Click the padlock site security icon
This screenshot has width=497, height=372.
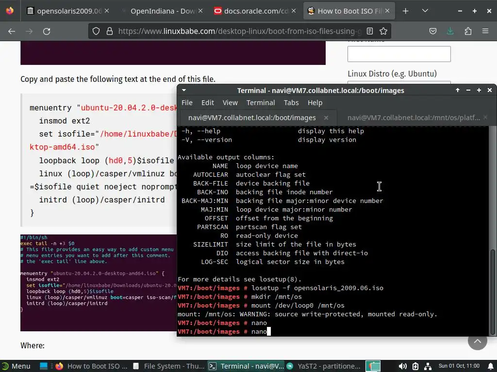[110, 31]
